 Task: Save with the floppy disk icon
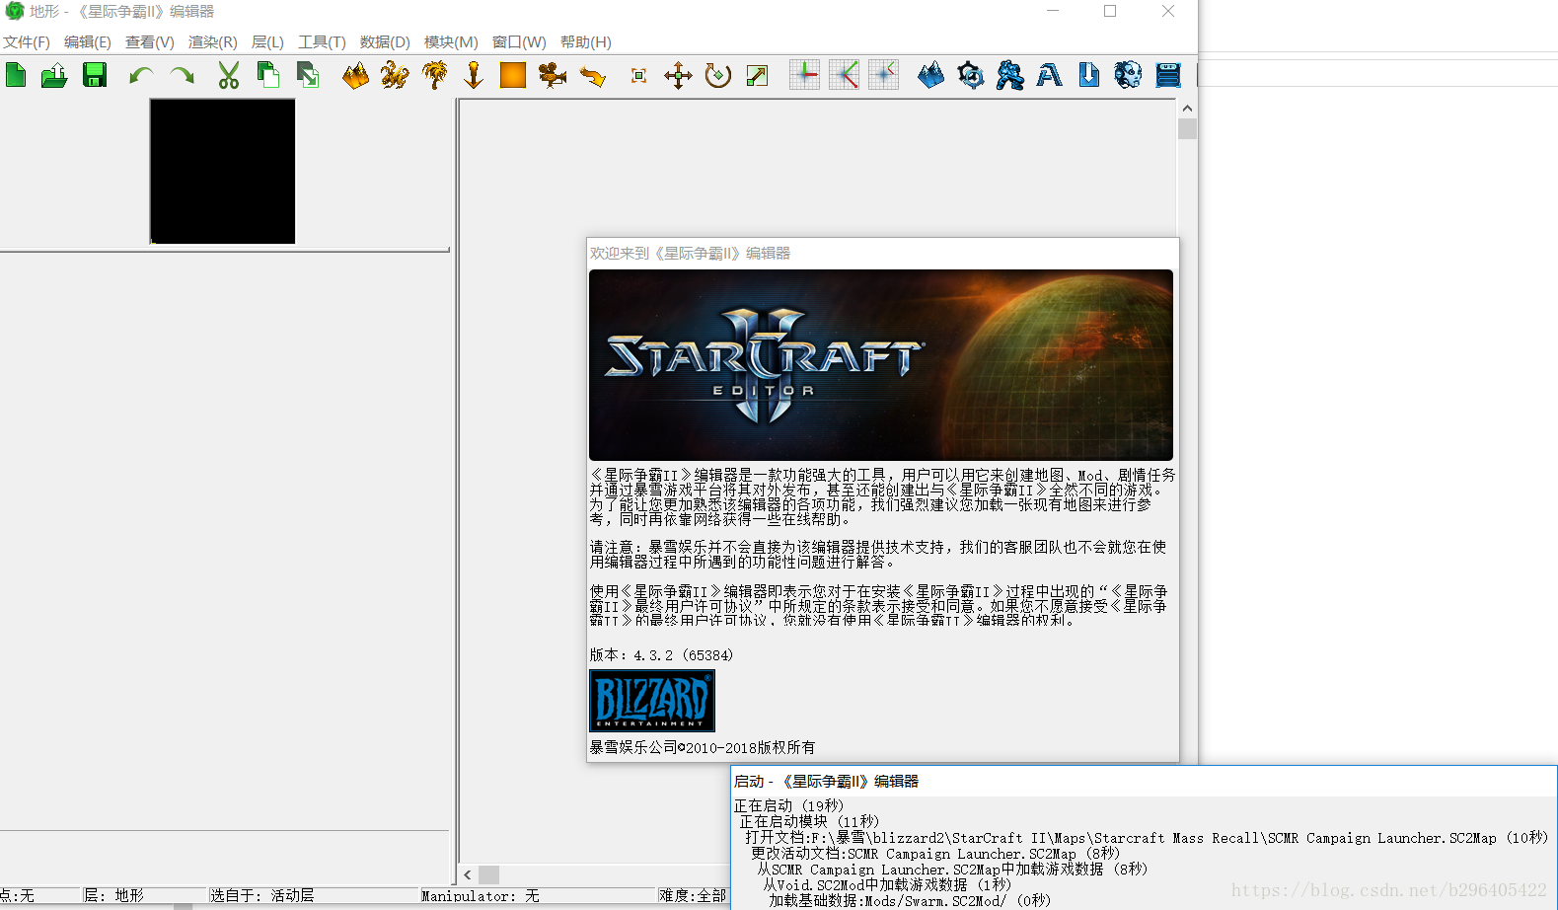tap(95, 75)
